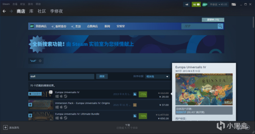
Task: Click the user avatar beside 李修夜
Action: (x=205, y=4)
